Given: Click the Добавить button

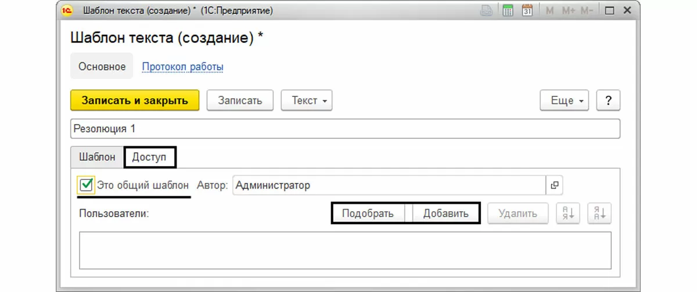Looking at the screenshot, I should pos(445,213).
